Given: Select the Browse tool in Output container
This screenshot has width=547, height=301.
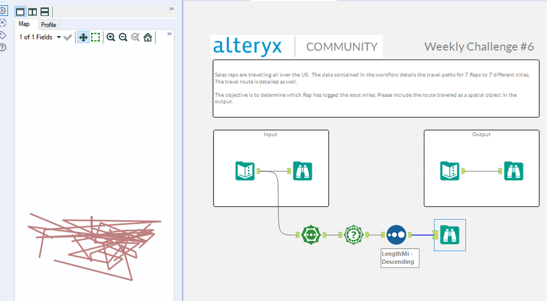Looking at the screenshot, I should point(514,170).
